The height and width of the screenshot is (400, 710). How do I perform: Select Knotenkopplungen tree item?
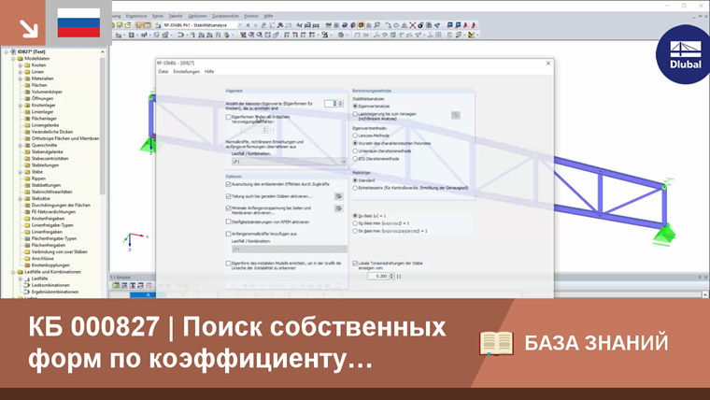50,265
